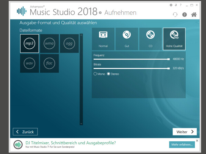Click the Bitrate slider handle

point(168,68)
